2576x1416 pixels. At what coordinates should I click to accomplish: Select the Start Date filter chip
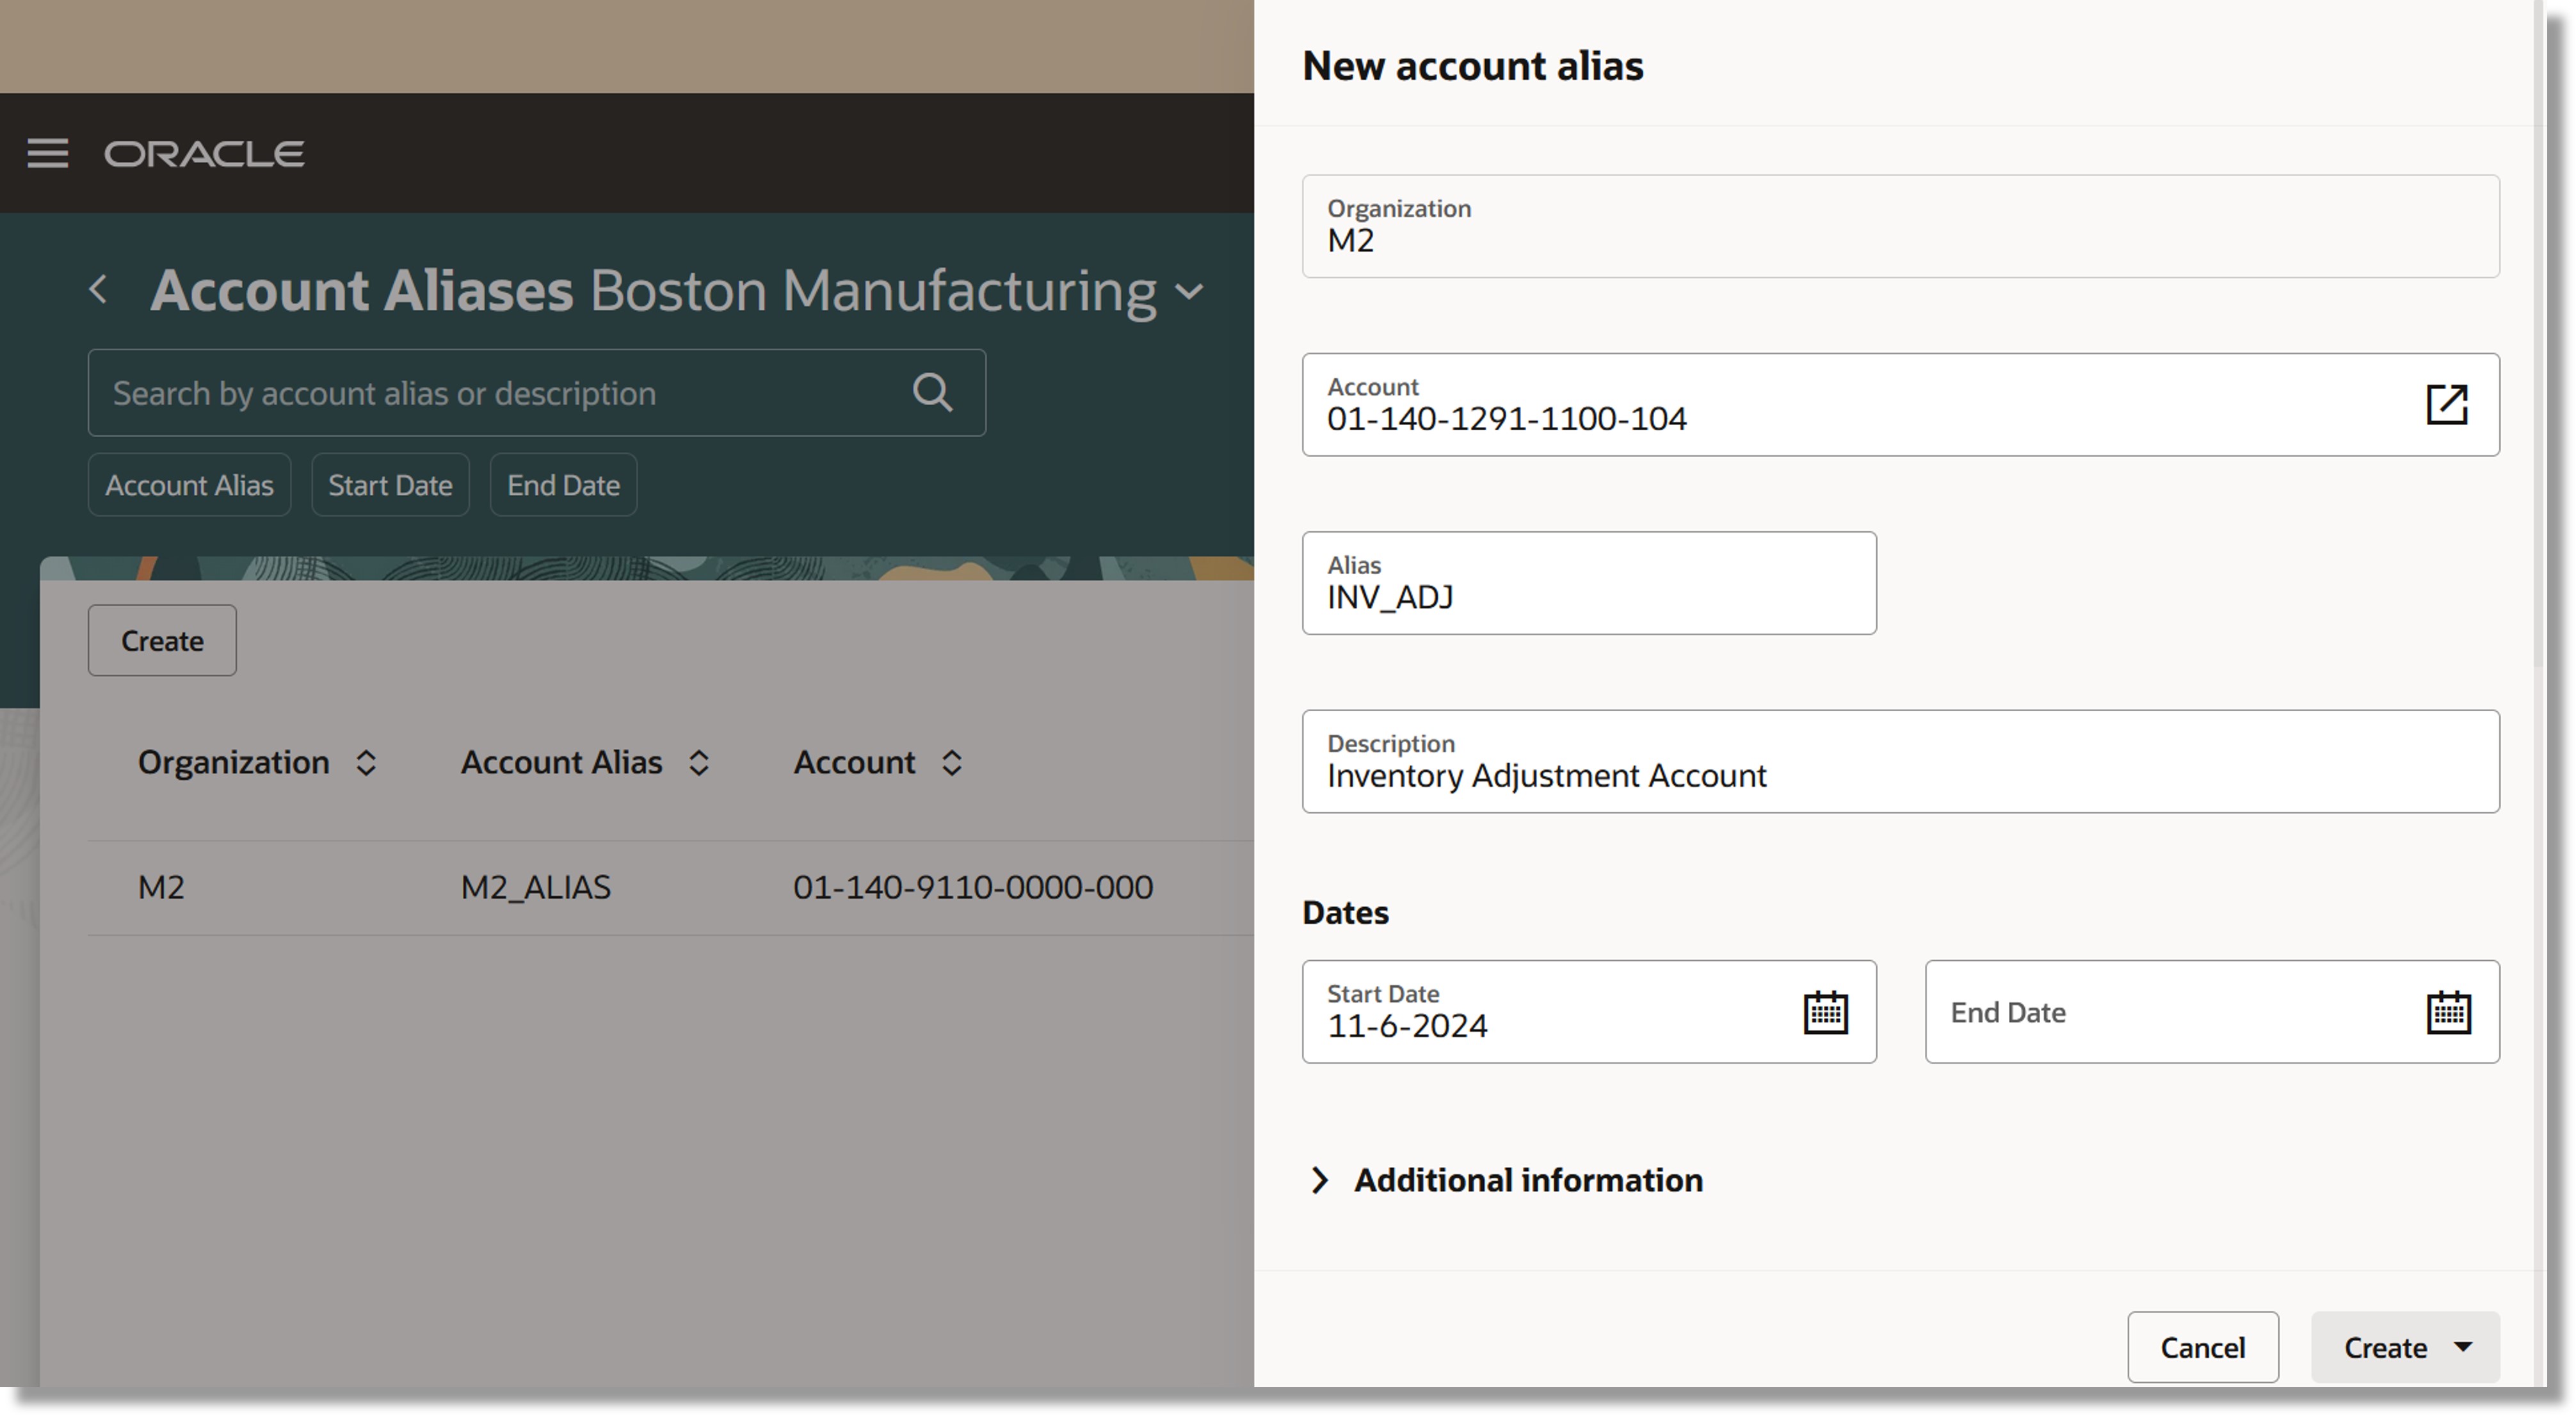pyautogui.click(x=390, y=485)
